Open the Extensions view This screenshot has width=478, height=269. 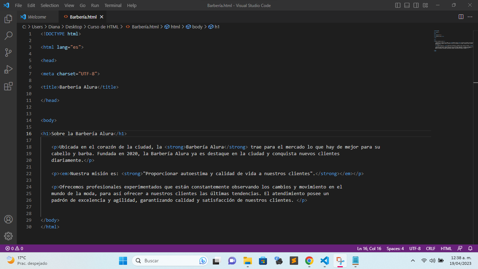8,86
